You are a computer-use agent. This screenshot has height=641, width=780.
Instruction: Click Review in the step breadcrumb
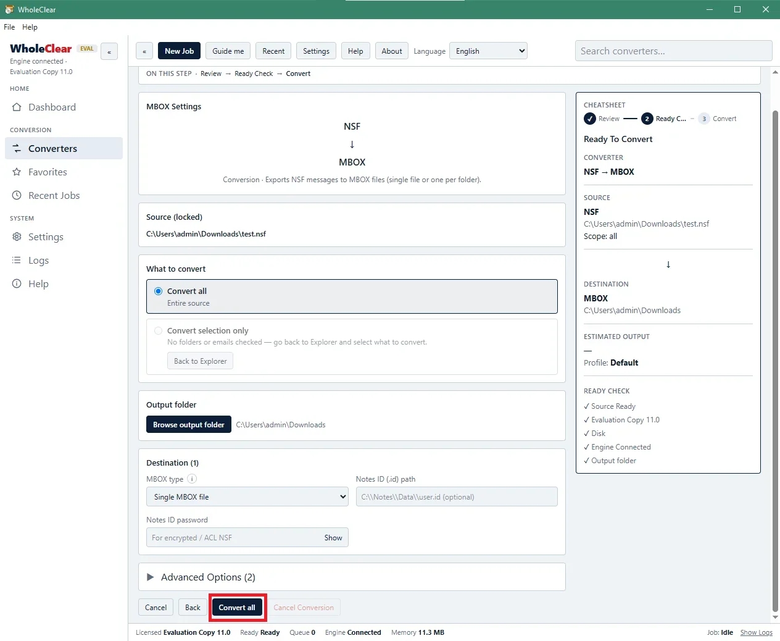click(x=210, y=73)
